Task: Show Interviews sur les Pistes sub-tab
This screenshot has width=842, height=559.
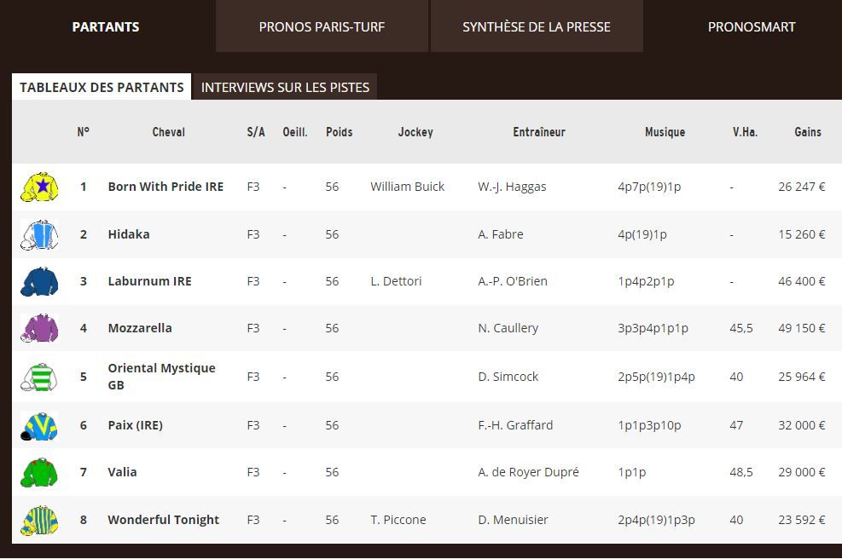Action: click(285, 87)
